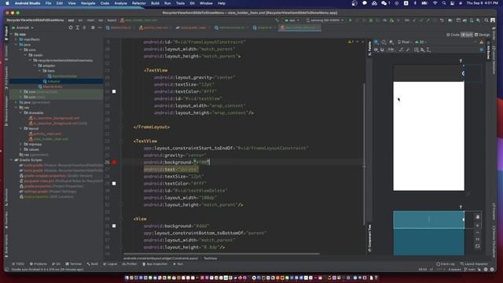The height and width of the screenshot is (283, 503).
Task: Click the white color gutter icon on line 29
Action: tap(114, 183)
